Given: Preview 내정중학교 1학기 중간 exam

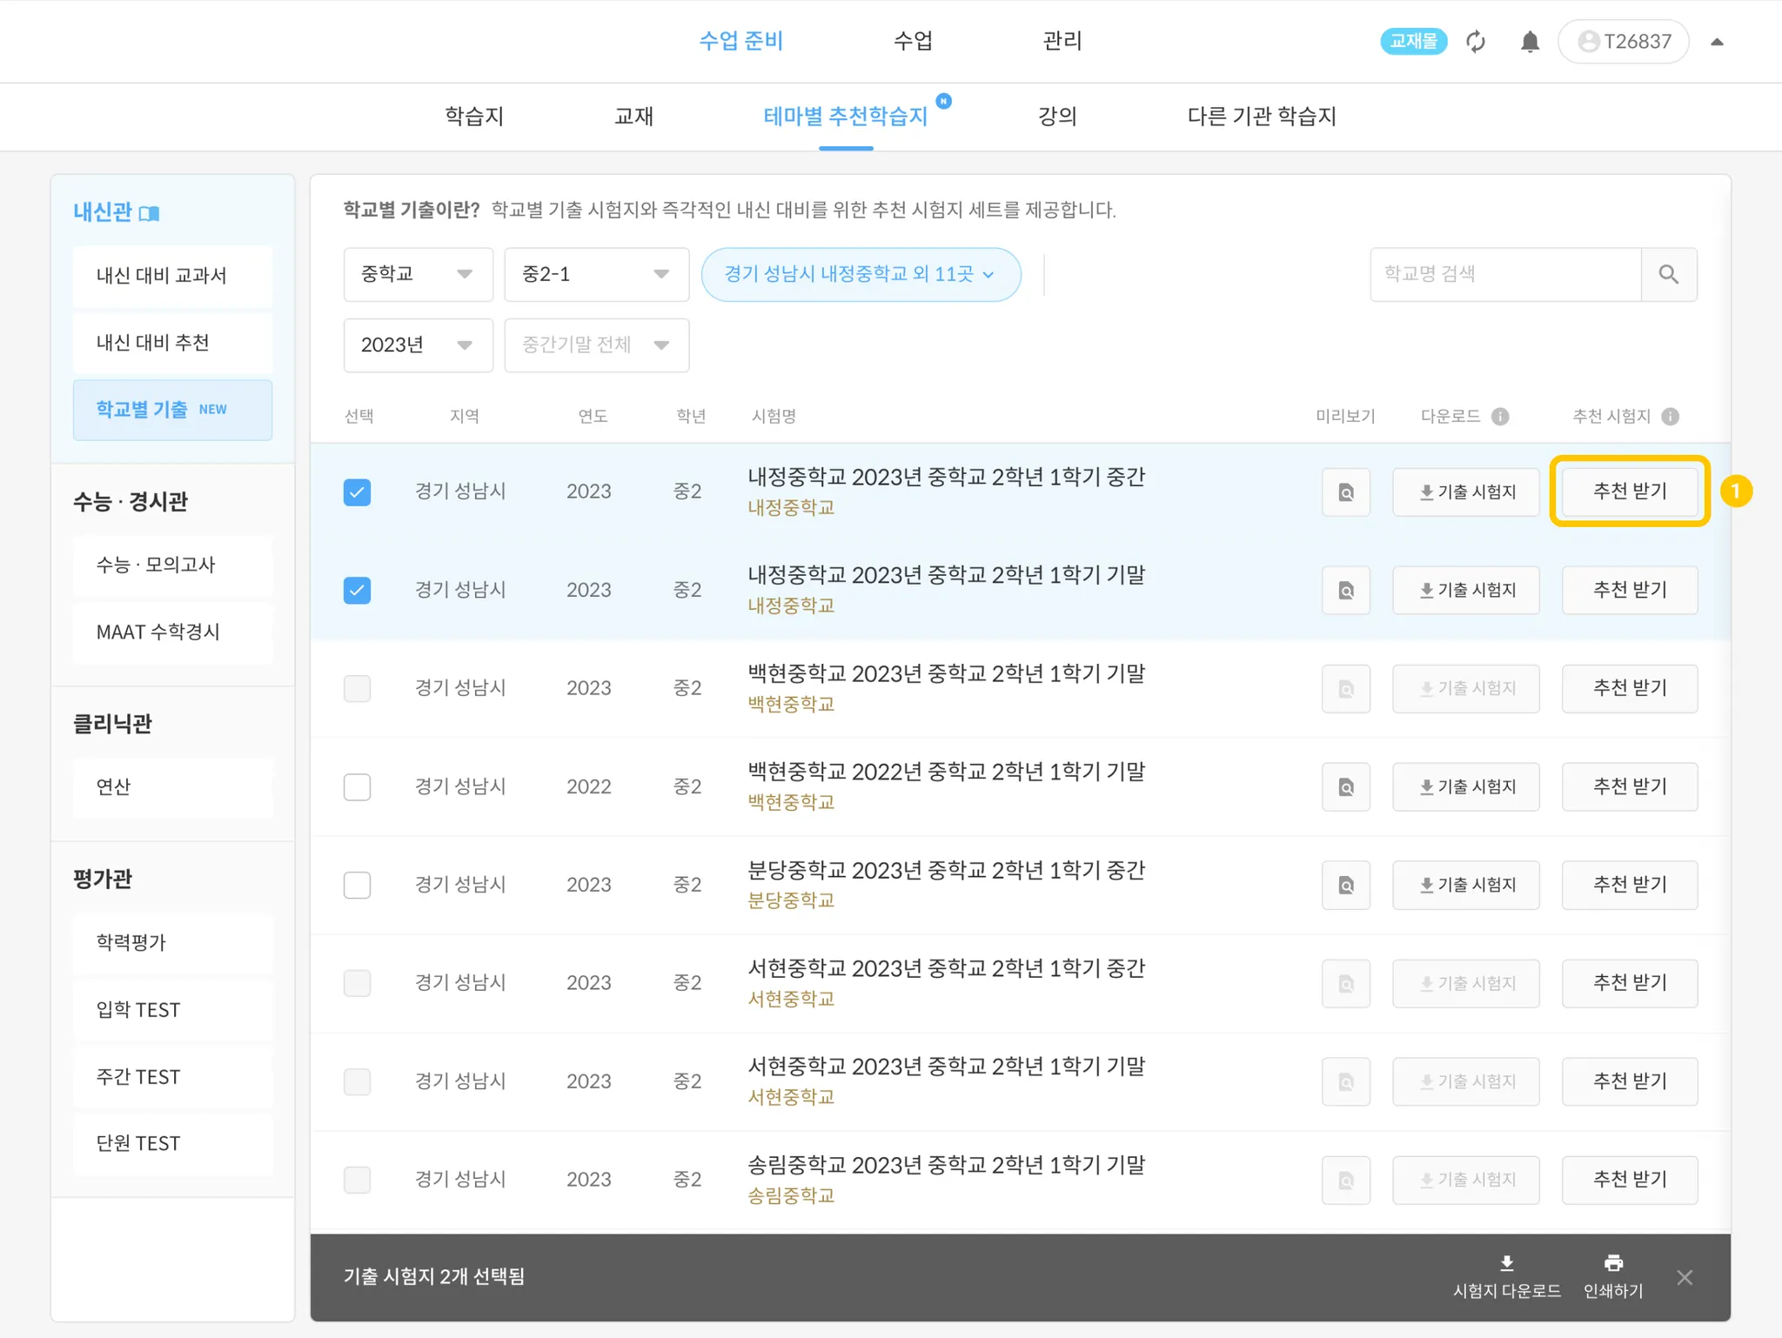Looking at the screenshot, I should point(1345,492).
